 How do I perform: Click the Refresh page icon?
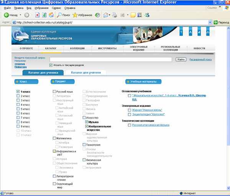point(44,15)
